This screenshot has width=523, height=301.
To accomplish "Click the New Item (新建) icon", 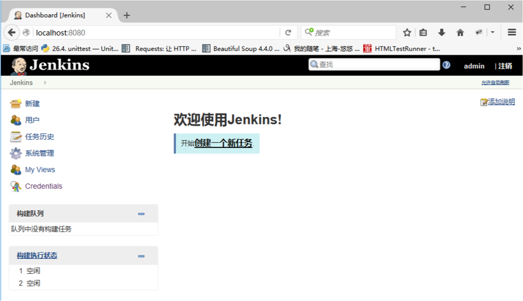I will click(15, 104).
